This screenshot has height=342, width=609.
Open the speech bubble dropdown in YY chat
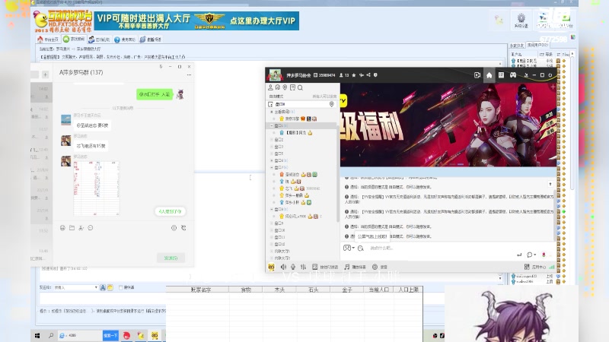point(531,255)
